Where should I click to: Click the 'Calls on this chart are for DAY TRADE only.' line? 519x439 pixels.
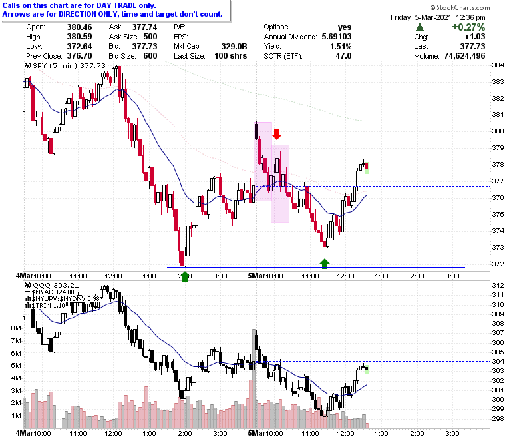tap(79, 5)
